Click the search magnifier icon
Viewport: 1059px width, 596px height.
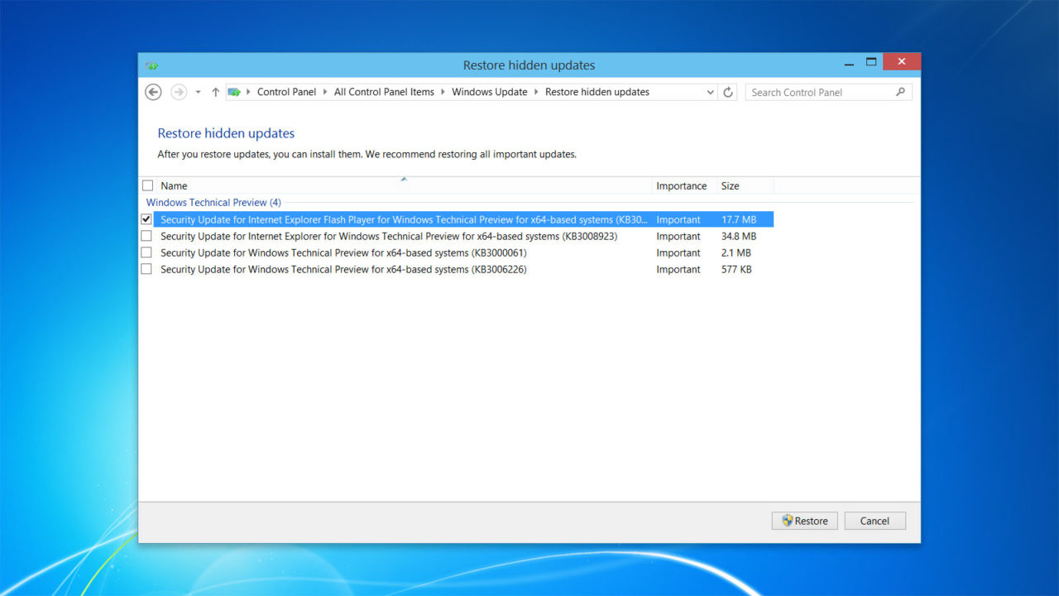click(x=901, y=92)
